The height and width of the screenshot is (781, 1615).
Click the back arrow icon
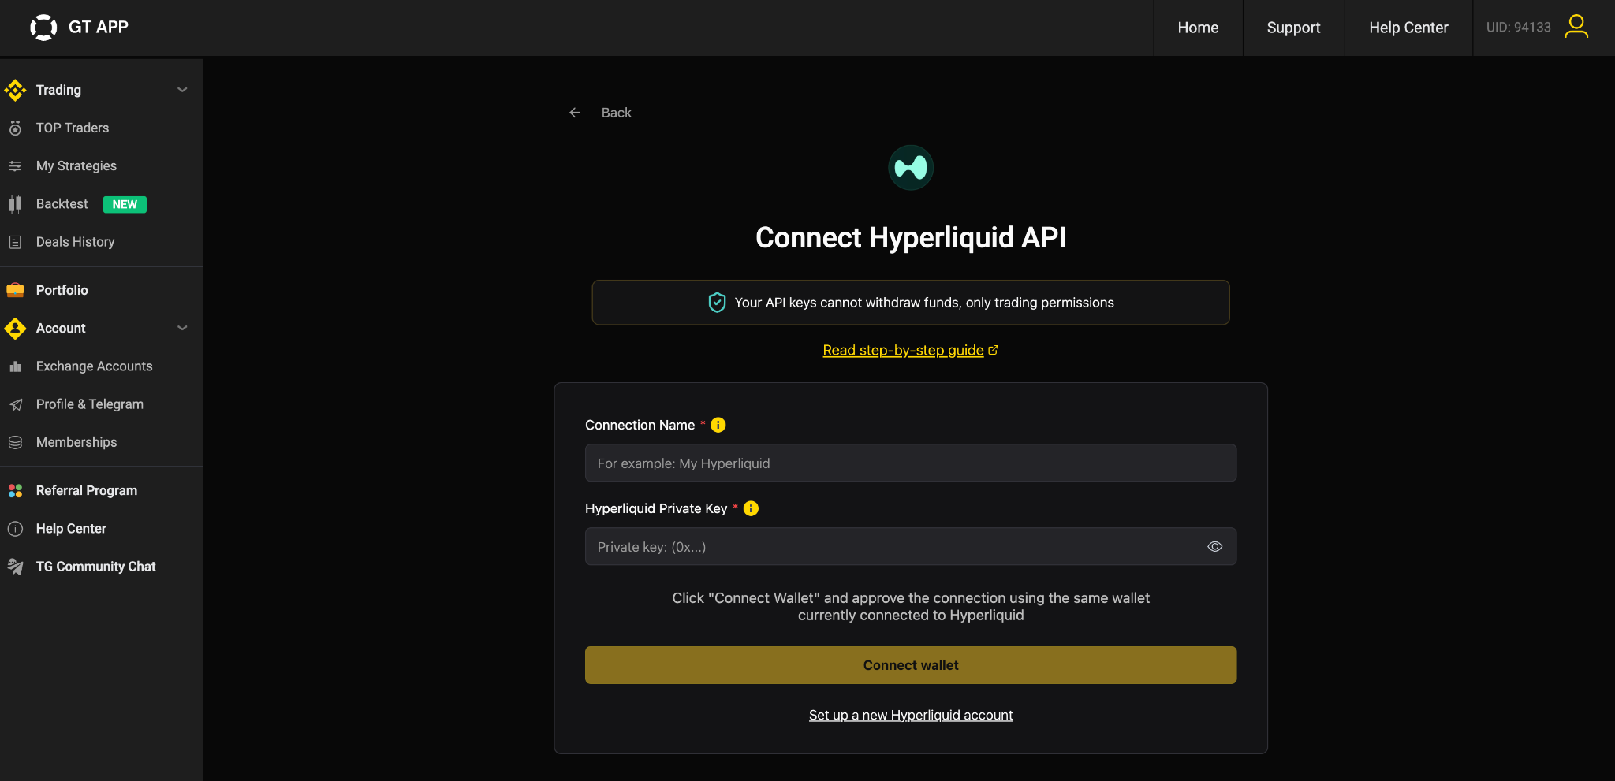[x=575, y=113]
